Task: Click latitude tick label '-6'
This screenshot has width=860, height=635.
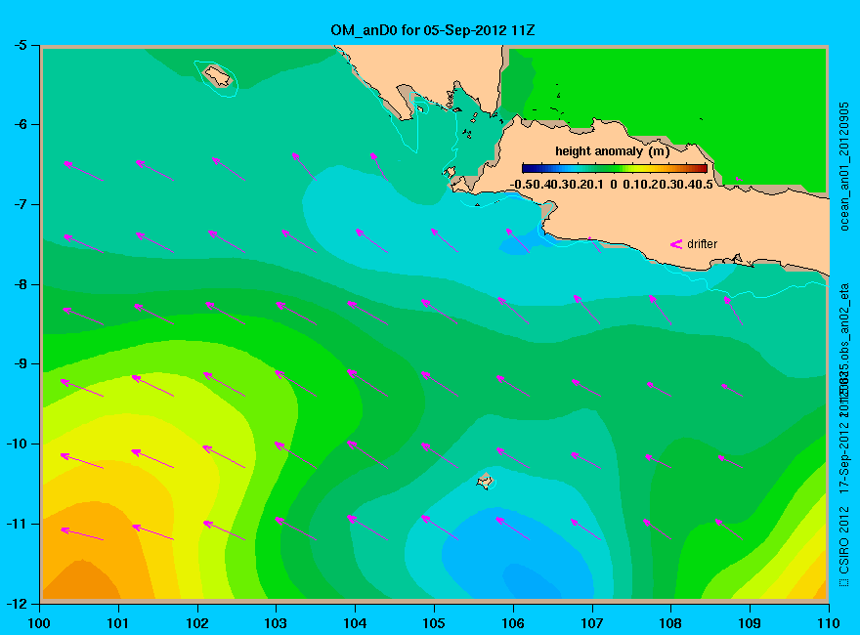Action: (21, 124)
